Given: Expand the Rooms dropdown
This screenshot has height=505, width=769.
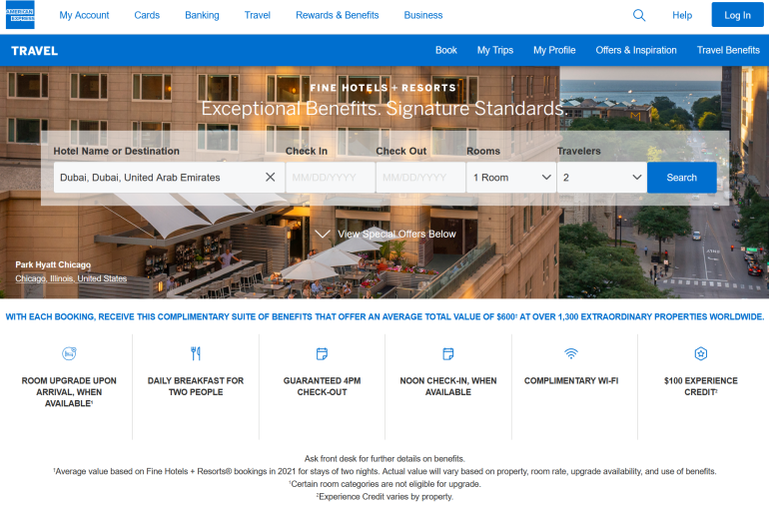Looking at the screenshot, I should [511, 178].
